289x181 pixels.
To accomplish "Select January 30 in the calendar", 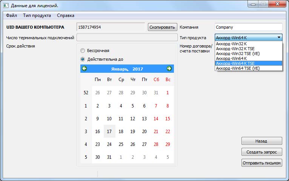I will (97, 157).
